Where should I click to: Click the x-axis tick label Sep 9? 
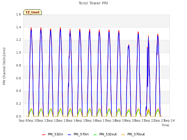coord(23,120)
